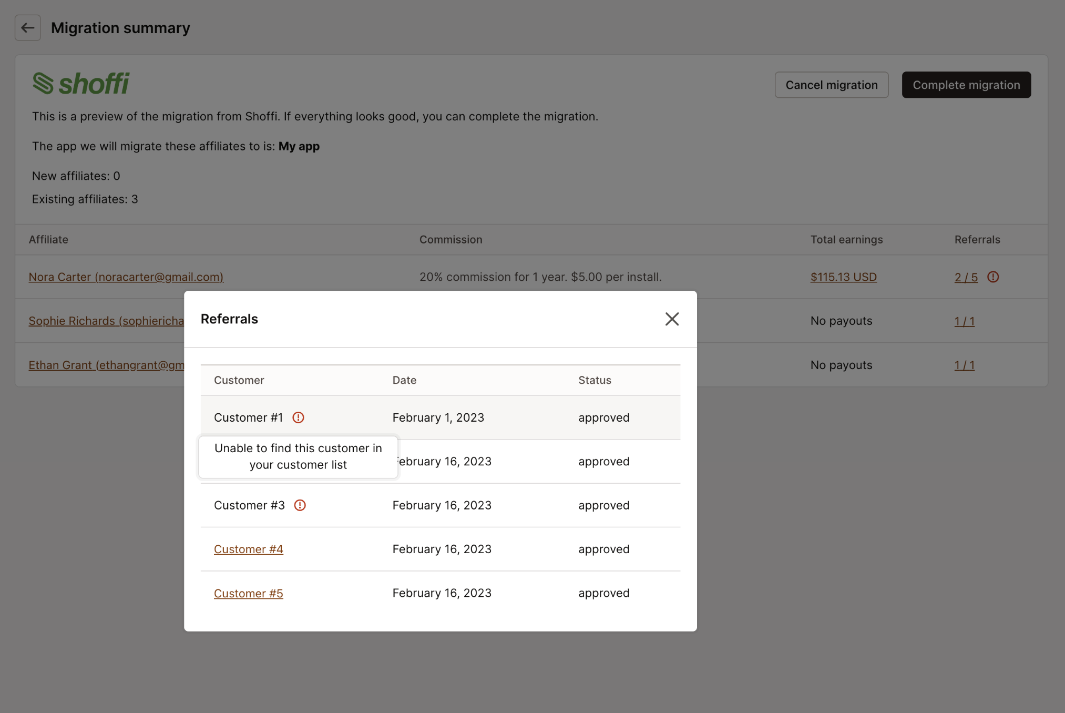Open the 2/5 referrals for Nora Carter
1065x713 pixels.
pyautogui.click(x=965, y=277)
